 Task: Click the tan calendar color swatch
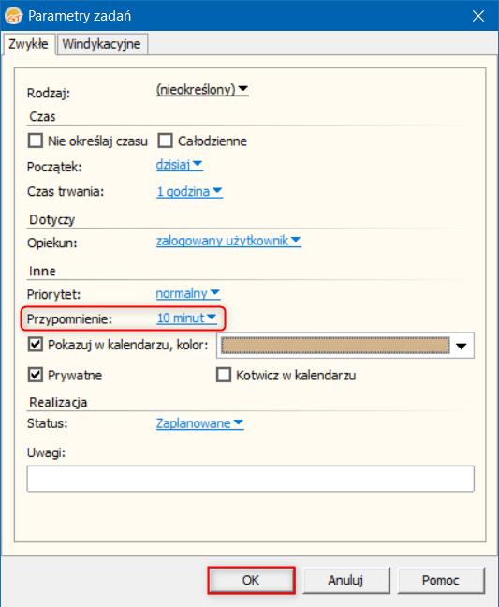pos(335,346)
